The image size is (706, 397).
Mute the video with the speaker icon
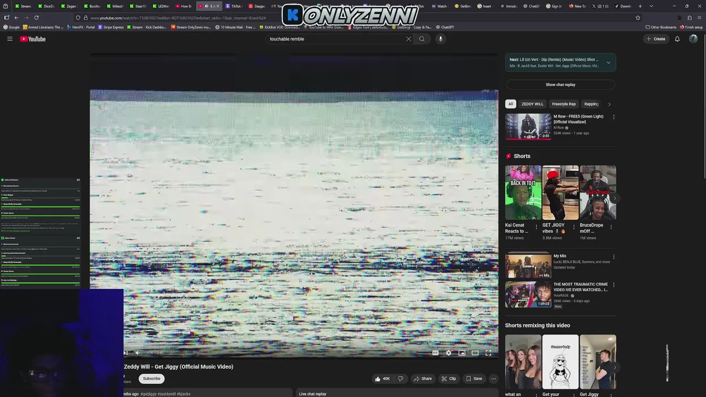click(138, 353)
